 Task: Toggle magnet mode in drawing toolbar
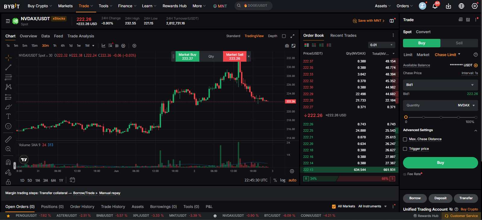(x=8, y=162)
